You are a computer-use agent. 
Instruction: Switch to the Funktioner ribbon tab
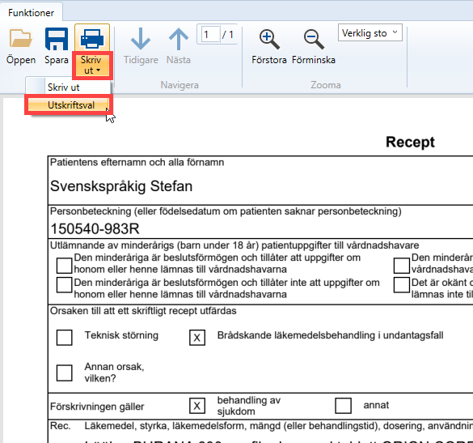click(31, 13)
